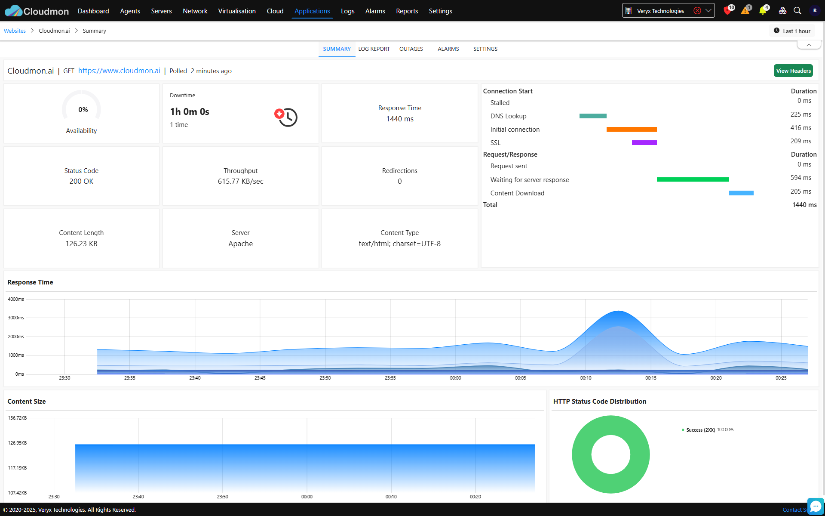The width and height of the screenshot is (825, 516).
Task: Open the Cloud menu
Action: pyautogui.click(x=275, y=11)
